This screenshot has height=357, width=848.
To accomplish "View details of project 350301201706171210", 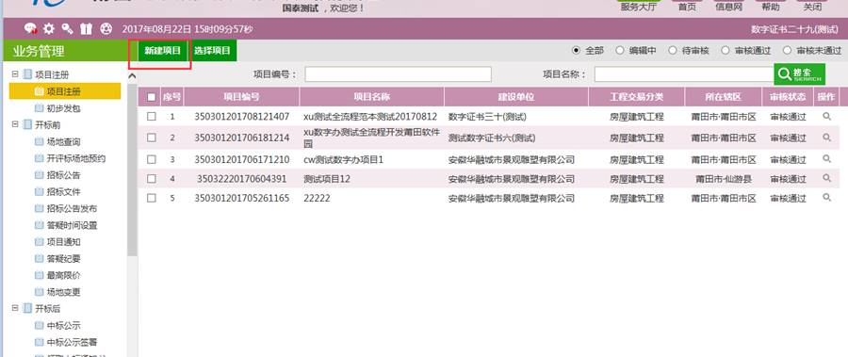I will pyautogui.click(x=826, y=158).
